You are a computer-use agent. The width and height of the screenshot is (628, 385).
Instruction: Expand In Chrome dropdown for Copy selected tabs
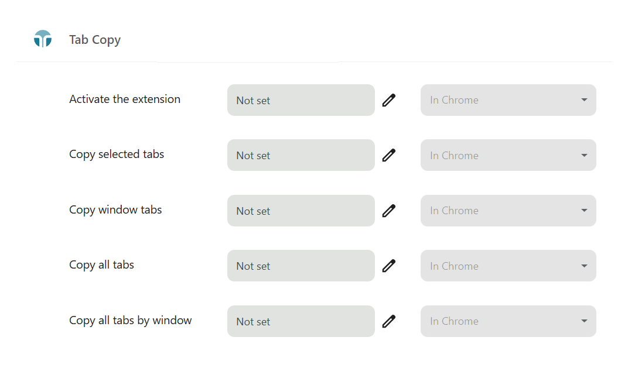(508, 155)
